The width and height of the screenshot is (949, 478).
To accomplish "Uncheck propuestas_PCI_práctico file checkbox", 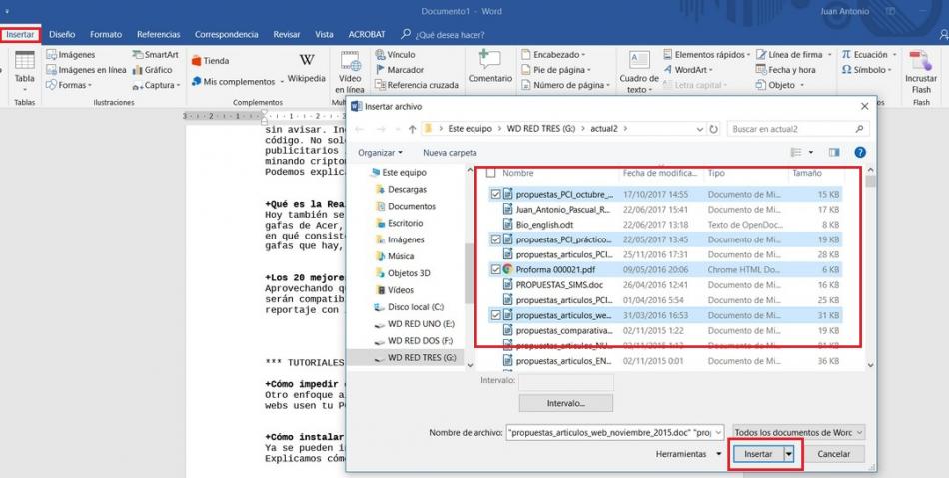I will 496,239.
